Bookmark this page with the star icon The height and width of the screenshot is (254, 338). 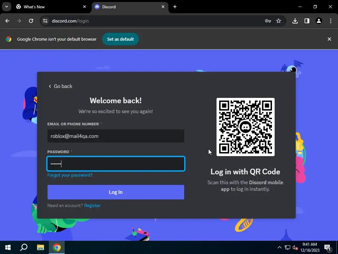pos(279,21)
